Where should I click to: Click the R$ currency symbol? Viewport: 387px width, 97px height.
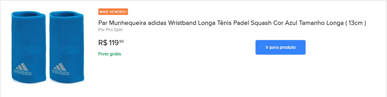pos(103,43)
